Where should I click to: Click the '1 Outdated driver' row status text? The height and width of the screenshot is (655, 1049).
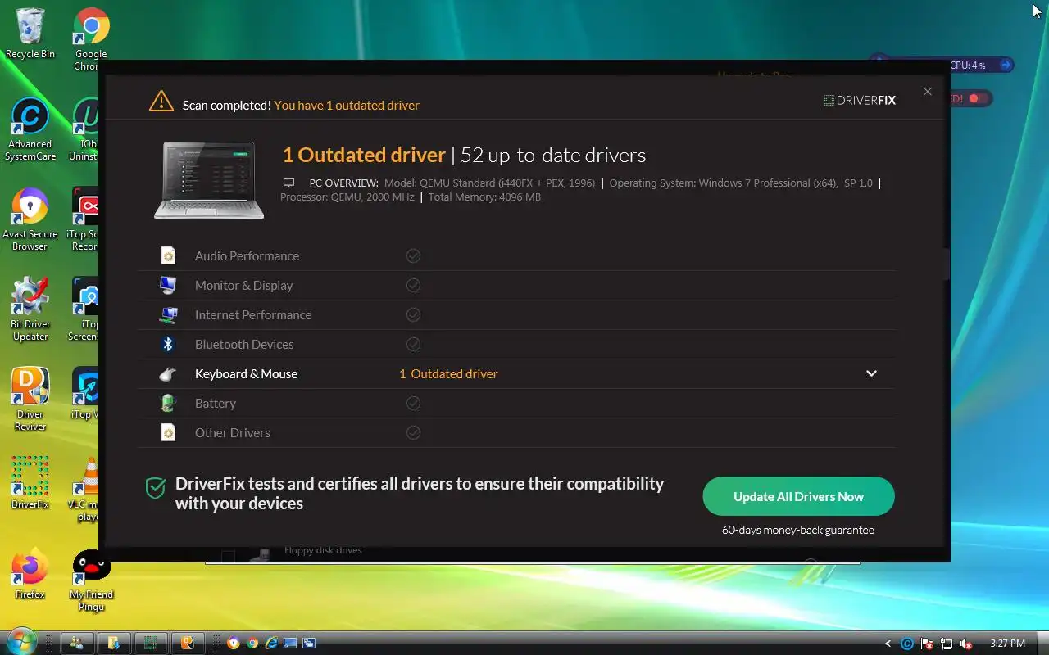(448, 374)
